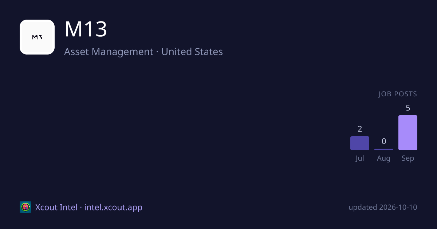Screen dimensions: 437x229
Task: Select the July job posts bar
Action: (x=360, y=143)
